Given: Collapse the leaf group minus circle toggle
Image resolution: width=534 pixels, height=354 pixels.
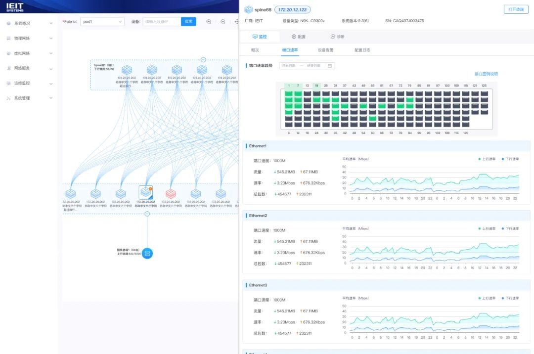Looking at the screenshot, I should point(147,214).
